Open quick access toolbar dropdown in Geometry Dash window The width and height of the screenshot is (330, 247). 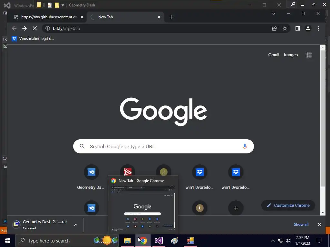pyautogui.click(x=63, y=5)
